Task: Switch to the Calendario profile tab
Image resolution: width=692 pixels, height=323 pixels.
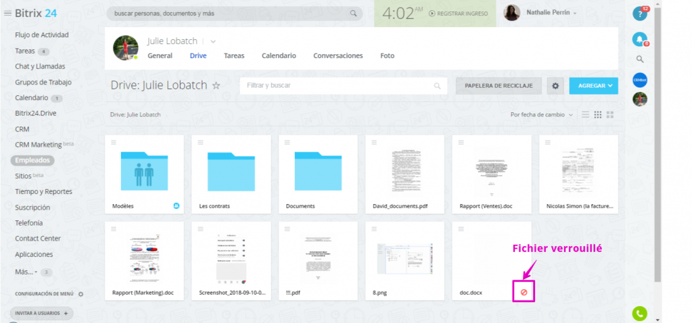Action: pos(279,56)
